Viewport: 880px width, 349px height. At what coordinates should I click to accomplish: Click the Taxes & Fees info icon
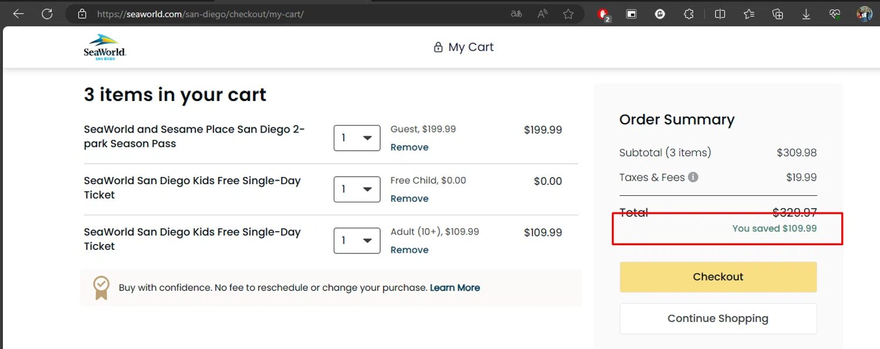point(693,177)
